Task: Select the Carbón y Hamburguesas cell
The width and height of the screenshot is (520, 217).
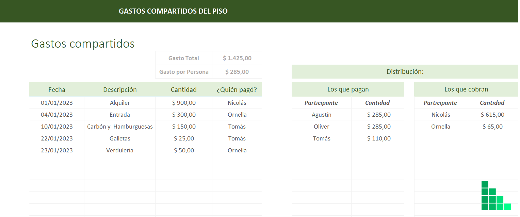Action: [x=120, y=127]
